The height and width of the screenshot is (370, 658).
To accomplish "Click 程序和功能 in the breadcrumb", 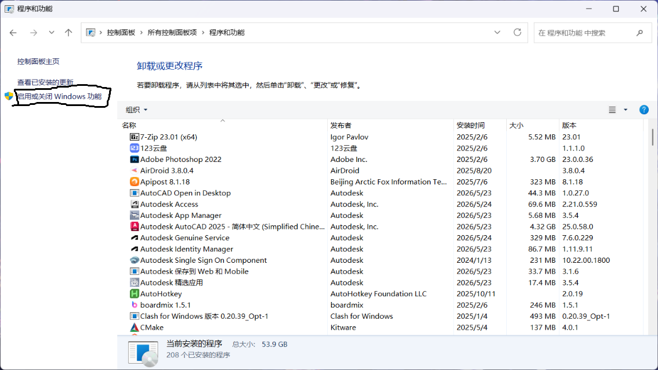I will point(227,33).
